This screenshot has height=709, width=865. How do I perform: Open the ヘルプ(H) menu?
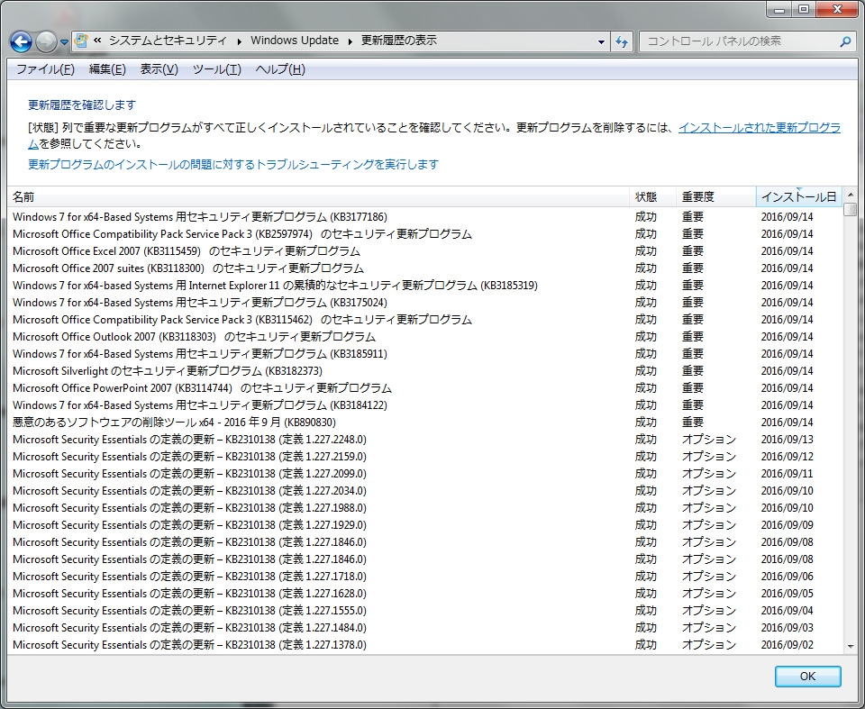tap(280, 69)
